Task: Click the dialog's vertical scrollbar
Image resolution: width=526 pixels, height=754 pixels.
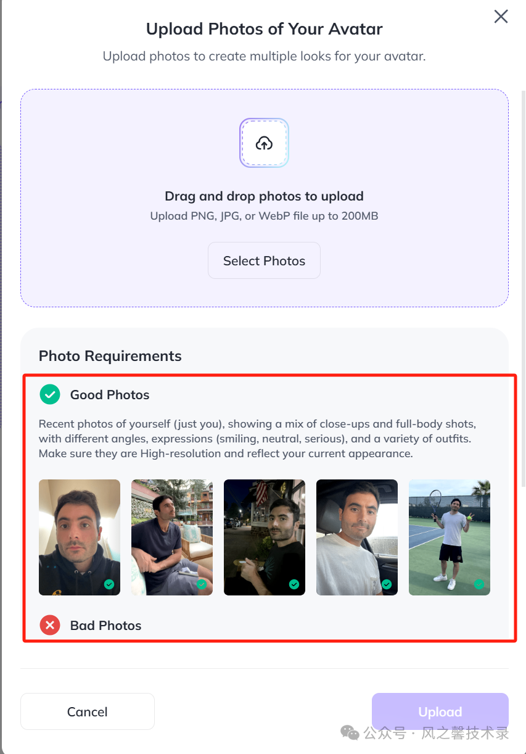Action: pyautogui.click(x=524, y=284)
